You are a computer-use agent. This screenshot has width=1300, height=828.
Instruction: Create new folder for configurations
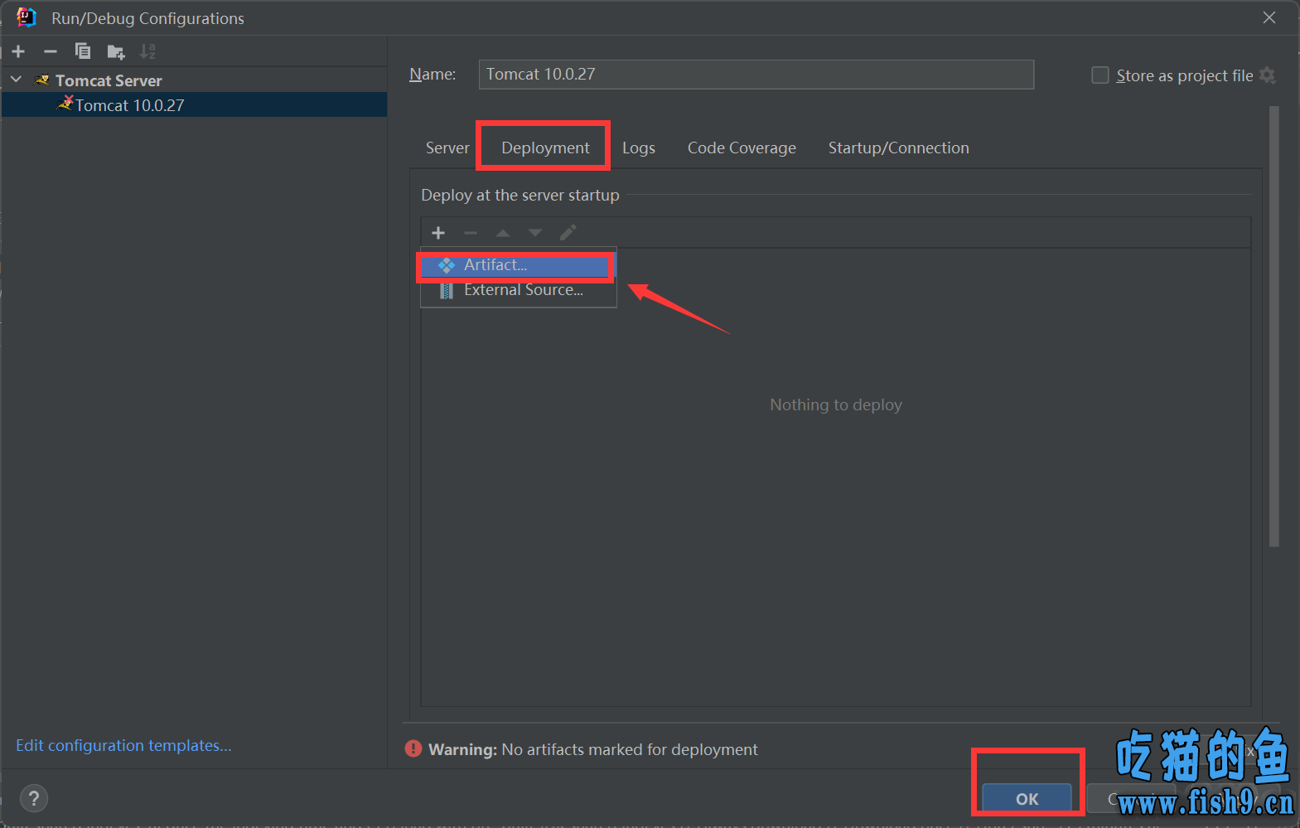click(116, 52)
